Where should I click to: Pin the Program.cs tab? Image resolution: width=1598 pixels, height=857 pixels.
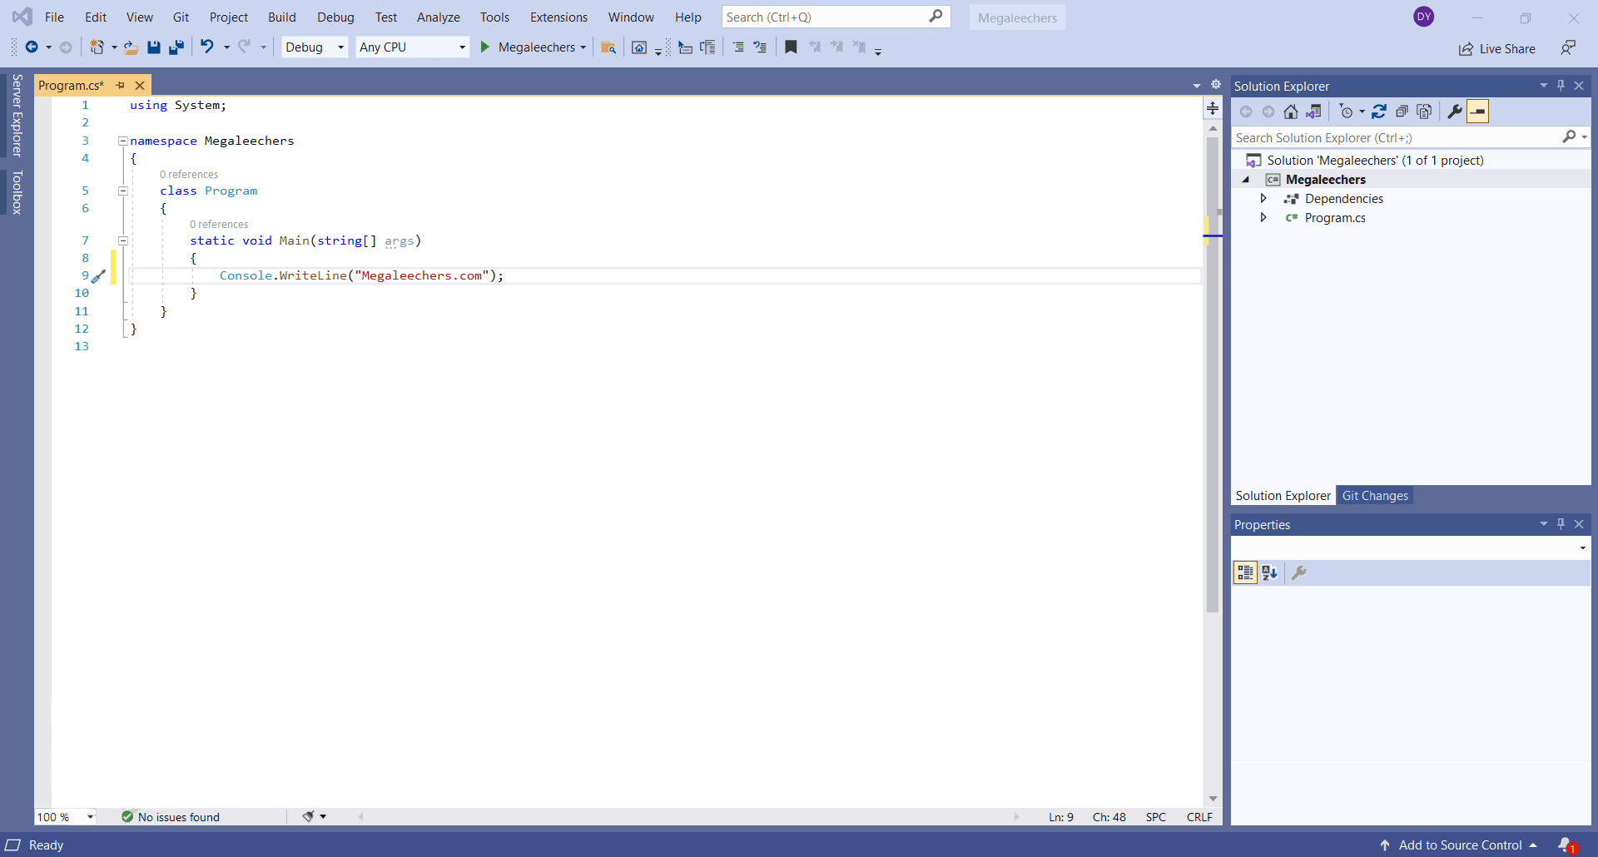(x=121, y=85)
